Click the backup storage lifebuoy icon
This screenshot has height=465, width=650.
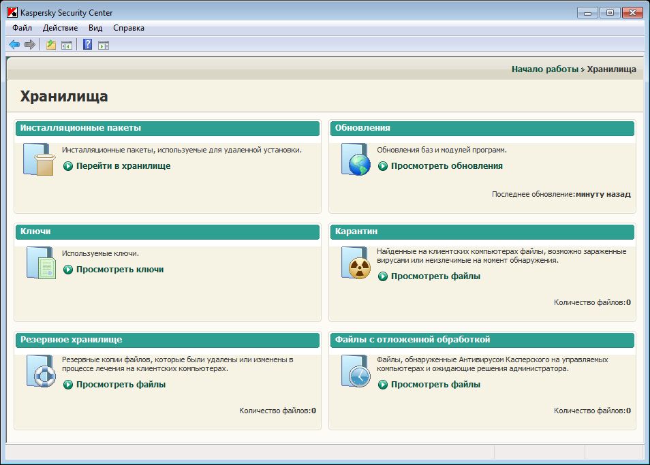coord(41,371)
